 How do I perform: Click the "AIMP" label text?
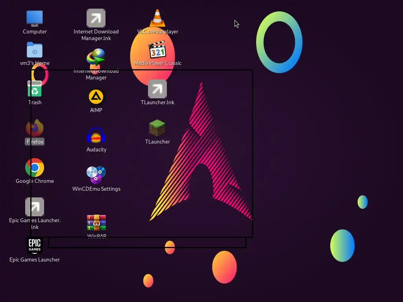click(96, 110)
